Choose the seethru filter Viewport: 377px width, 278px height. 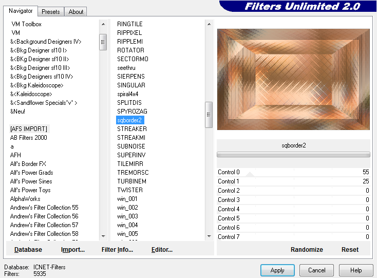click(126, 68)
